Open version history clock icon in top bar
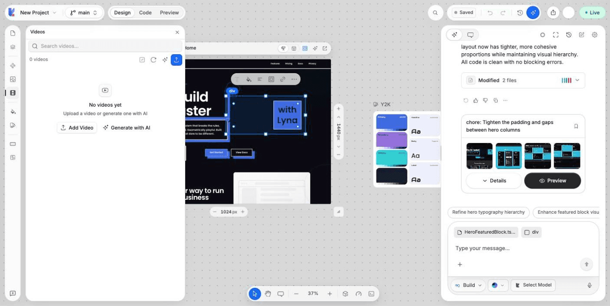The height and width of the screenshot is (306, 610). [520, 13]
